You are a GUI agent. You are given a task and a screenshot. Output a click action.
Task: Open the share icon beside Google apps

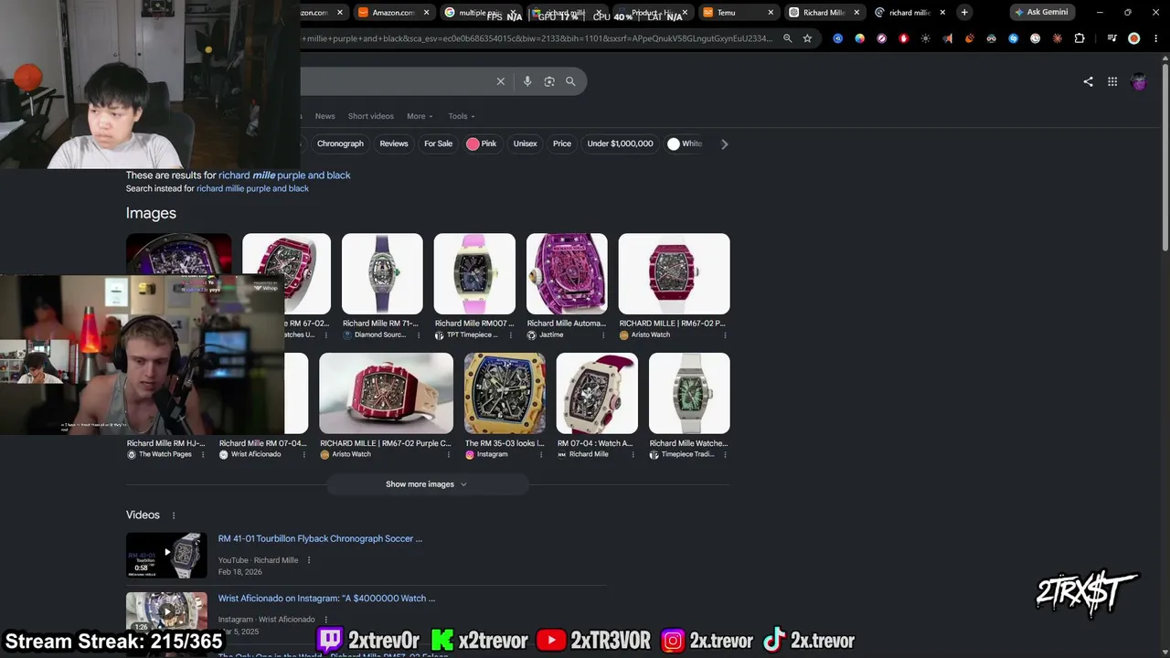pos(1088,81)
